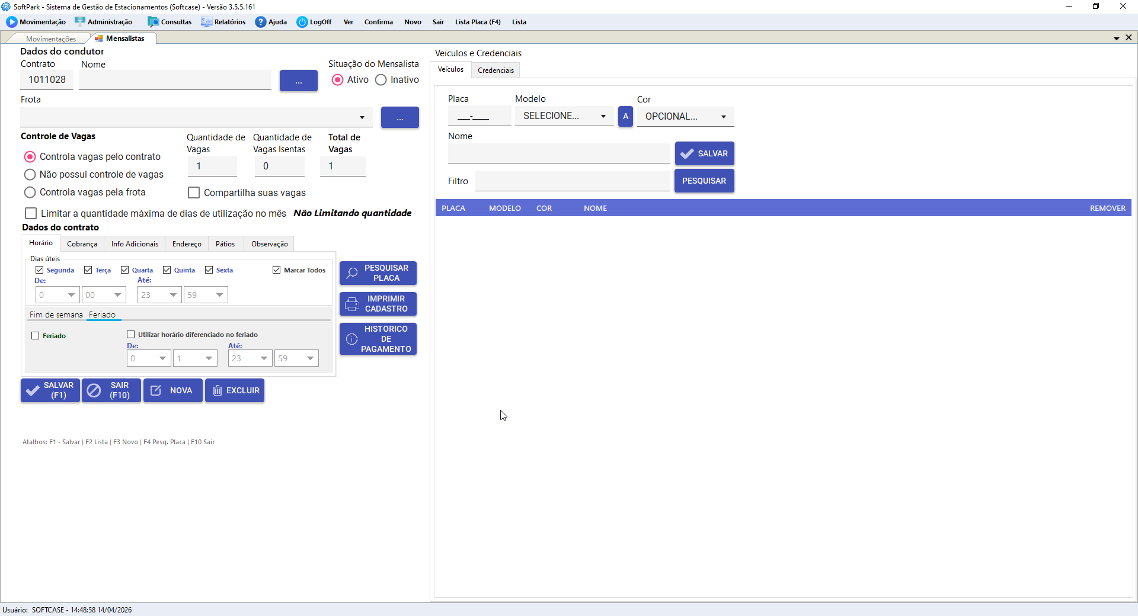The height and width of the screenshot is (616, 1138).
Task: Toggle limit of monthly usage days checkbox
Action: point(31,213)
